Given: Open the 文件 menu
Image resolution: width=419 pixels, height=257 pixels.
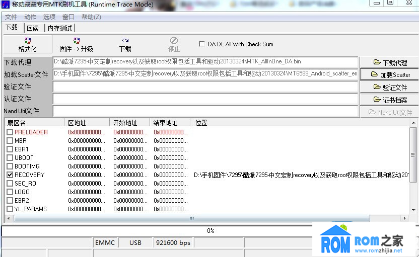Looking at the screenshot, I should [x=11, y=17].
